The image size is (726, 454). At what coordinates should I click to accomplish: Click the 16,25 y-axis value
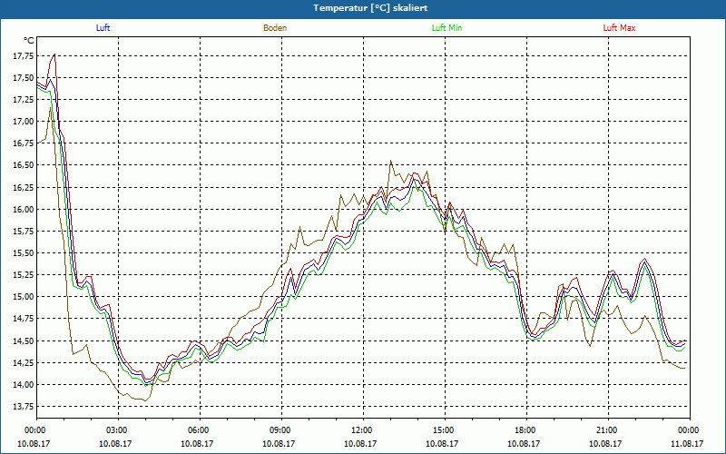pyautogui.click(x=24, y=187)
